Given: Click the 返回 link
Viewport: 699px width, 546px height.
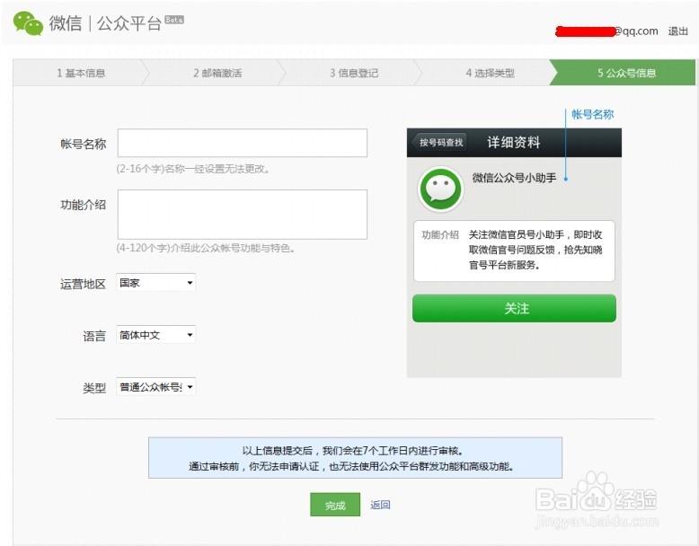Looking at the screenshot, I should click(380, 505).
